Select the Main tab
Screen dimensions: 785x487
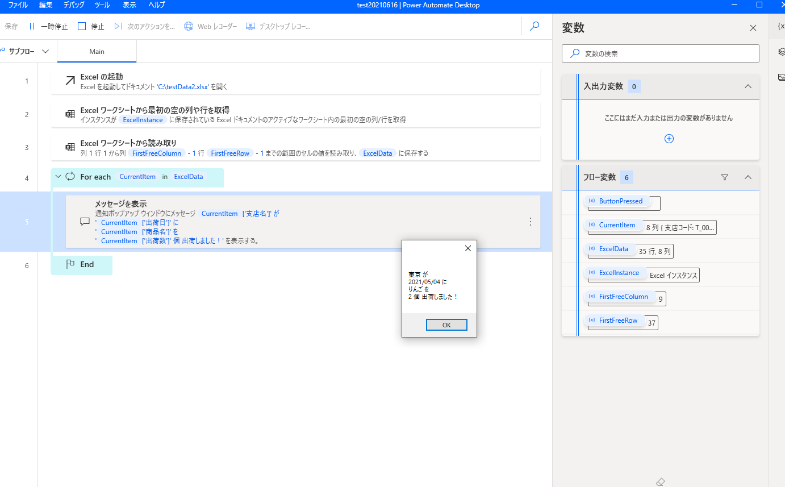coord(97,52)
